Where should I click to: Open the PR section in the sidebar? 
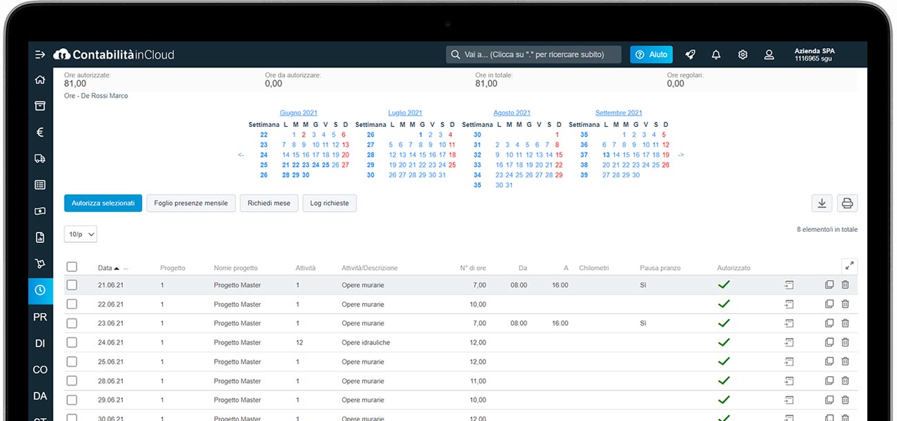[40, 317]
